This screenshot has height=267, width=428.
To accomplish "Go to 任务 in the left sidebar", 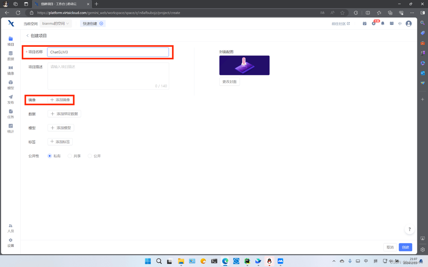I will (x=11, y=114).
